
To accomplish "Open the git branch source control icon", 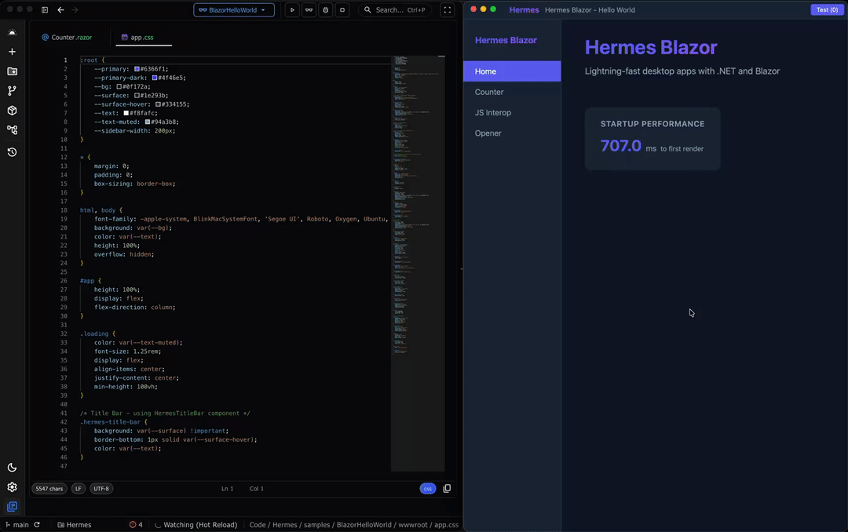I will 12,91.
